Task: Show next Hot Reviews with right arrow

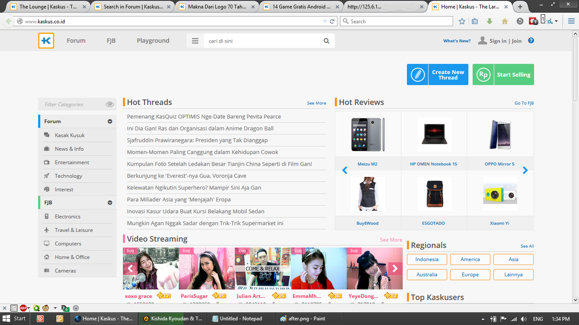Action: click(525, 170)
